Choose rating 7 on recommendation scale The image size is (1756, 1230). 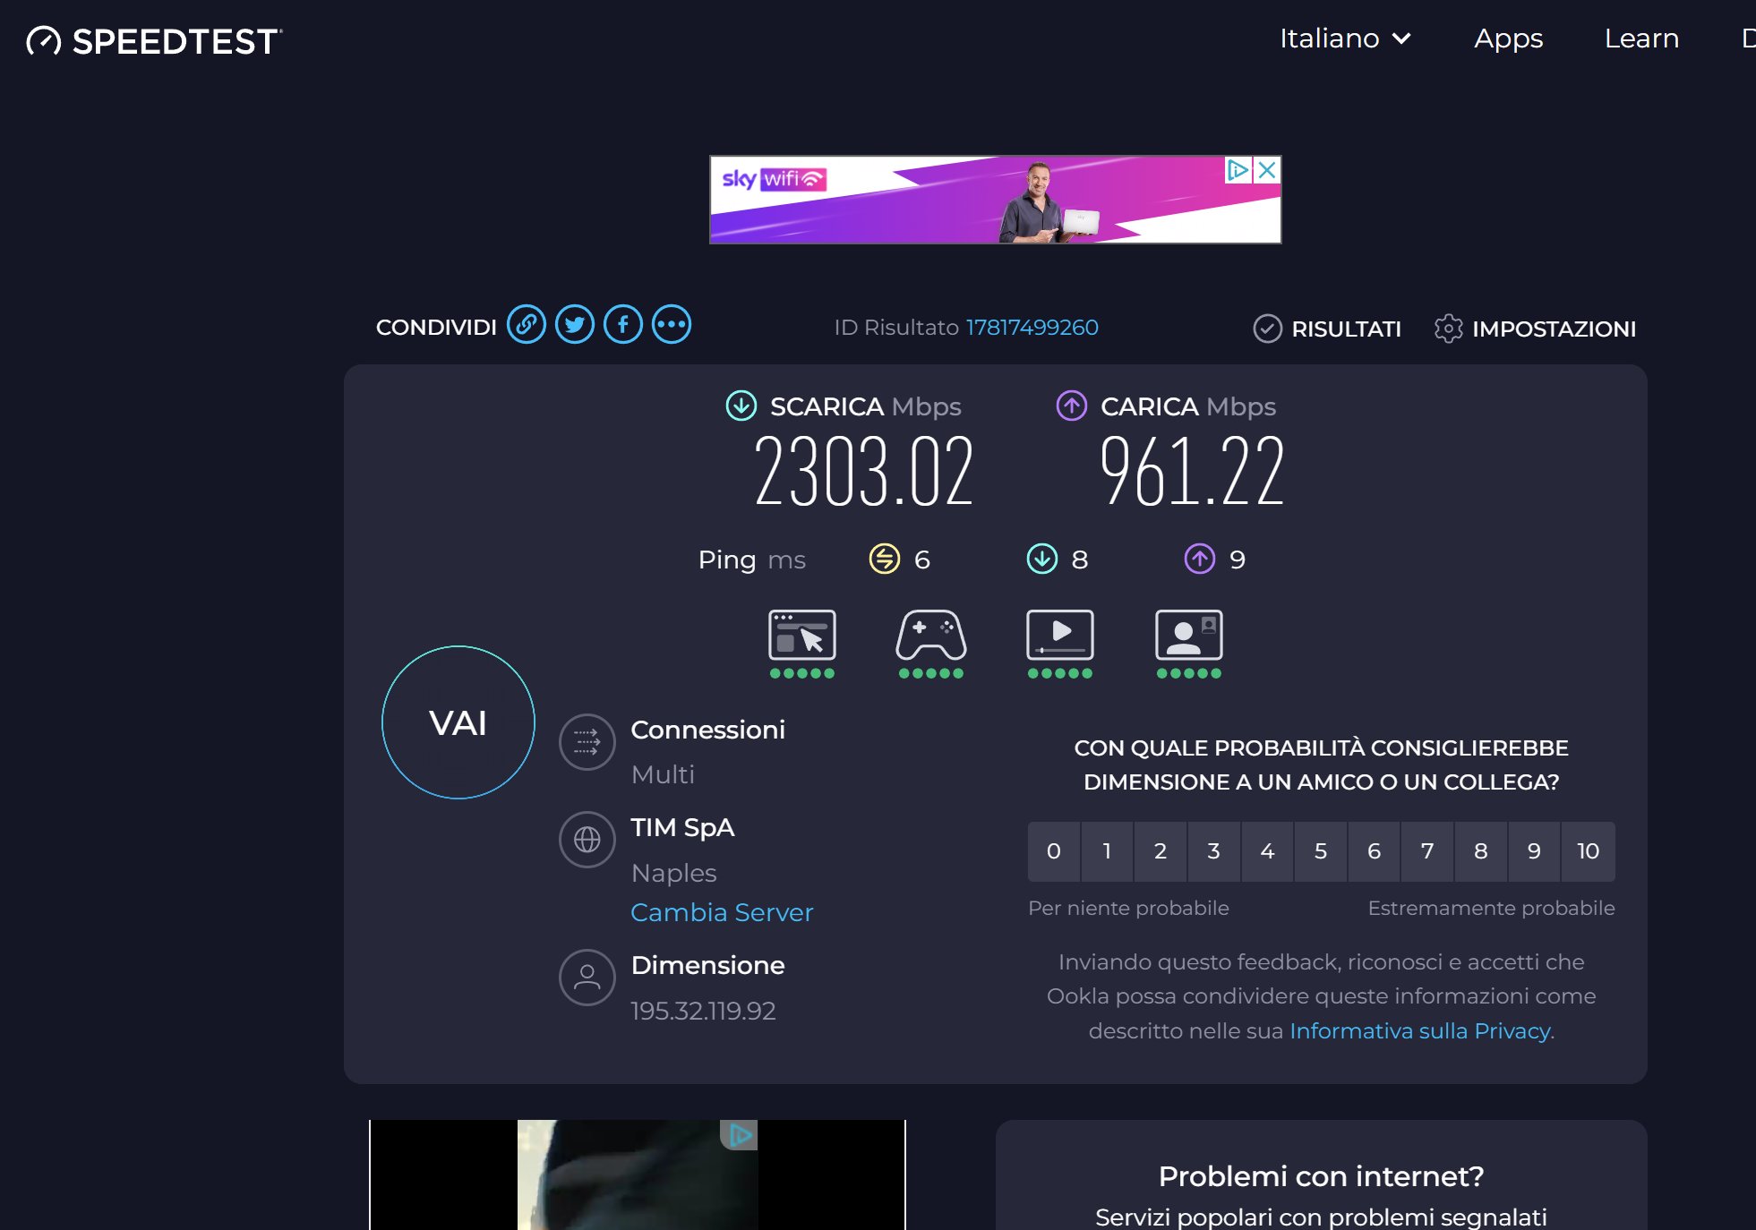tap(1427, 851)
